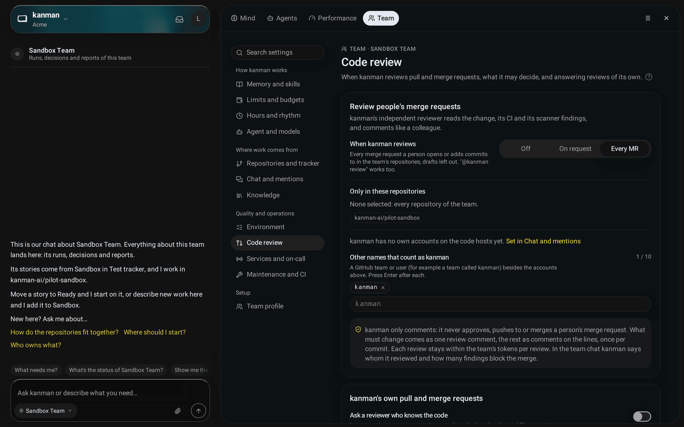Switch to the Agents tab
684x427 pixels.
pyautogui.click(x=282, y=18)
